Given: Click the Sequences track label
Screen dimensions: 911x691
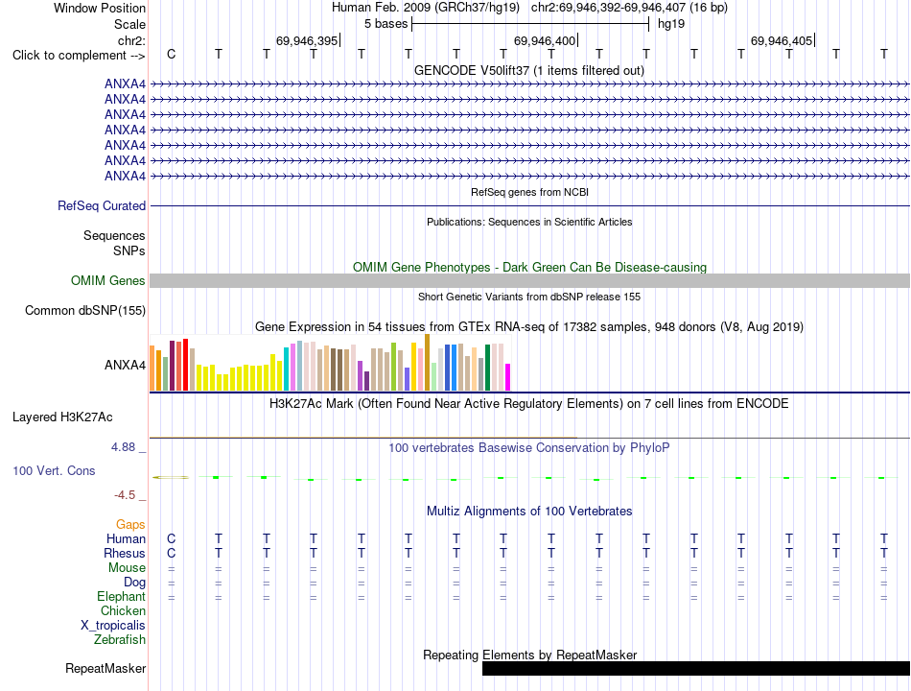Looking at the screenshot, I should tap(114, 235).
